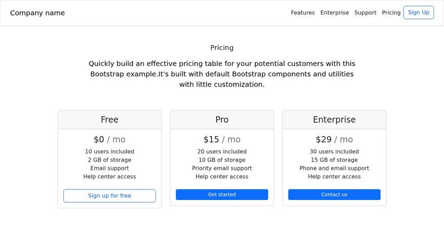The width and height of the screenshot is (444, 250).
Task: Select the Free plan card header
Action: (x=109, y=119)
